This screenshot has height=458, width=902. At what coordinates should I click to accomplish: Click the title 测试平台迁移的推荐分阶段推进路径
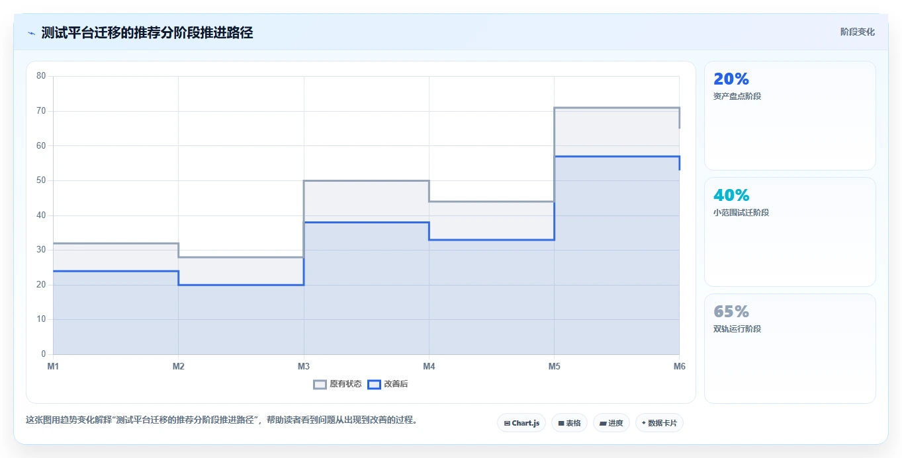tap(147, 33)
